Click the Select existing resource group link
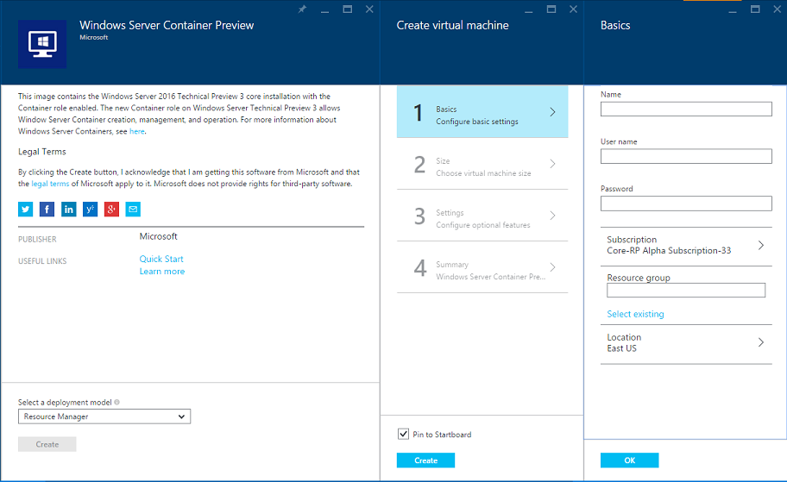The width and height of the screenshot is (787, 482). [635, 314]
